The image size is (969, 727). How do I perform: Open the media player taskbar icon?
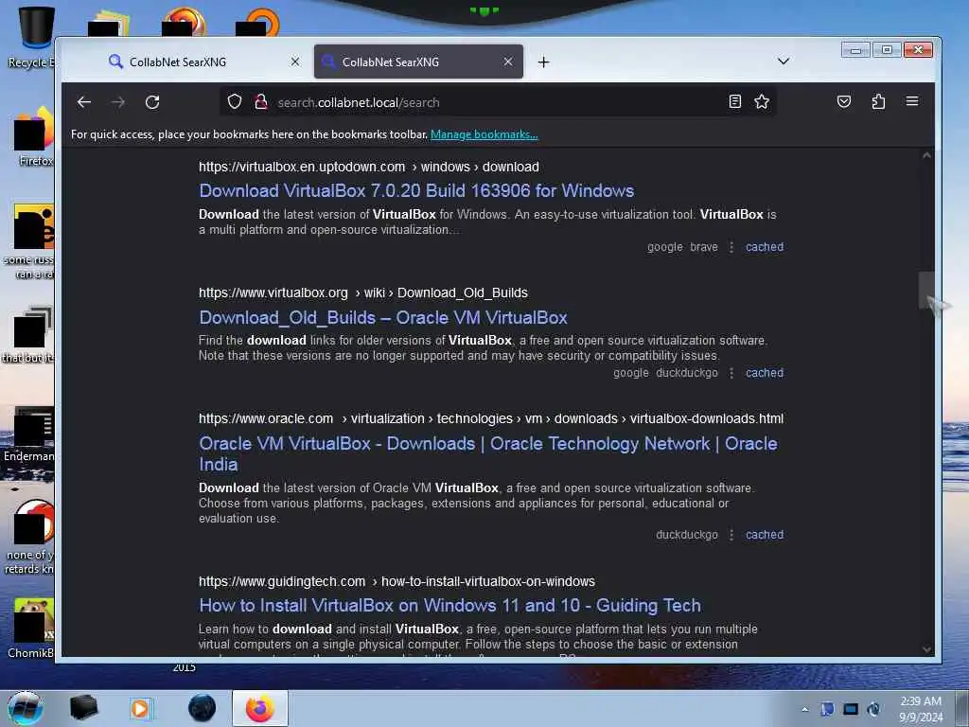[x=140, y=708]
